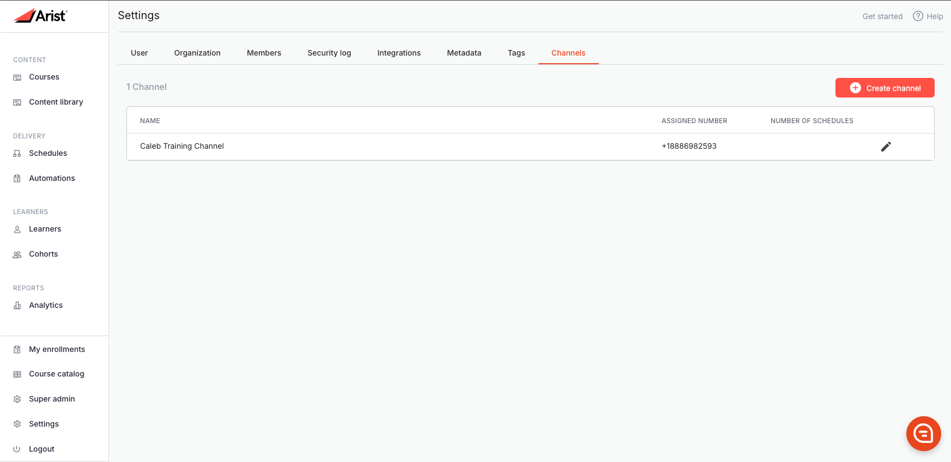Click the Settings page title

point(138,16)
